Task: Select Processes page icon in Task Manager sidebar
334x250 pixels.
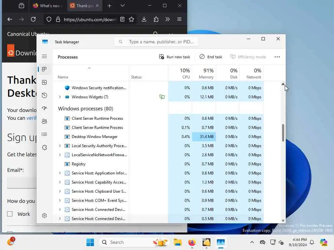Action: click(x=44, y=69)
